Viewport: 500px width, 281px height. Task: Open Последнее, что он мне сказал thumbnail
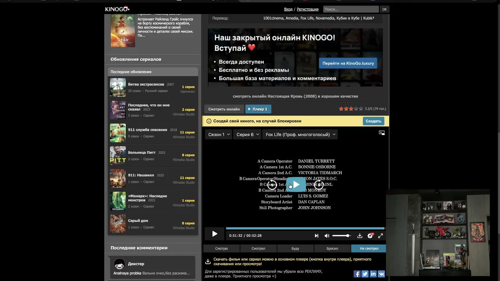click(118, 110)
